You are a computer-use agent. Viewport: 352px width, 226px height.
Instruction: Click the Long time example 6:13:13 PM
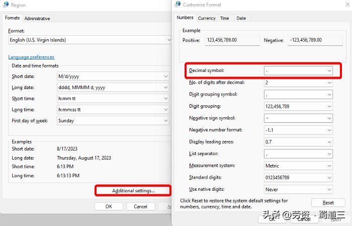68,176
